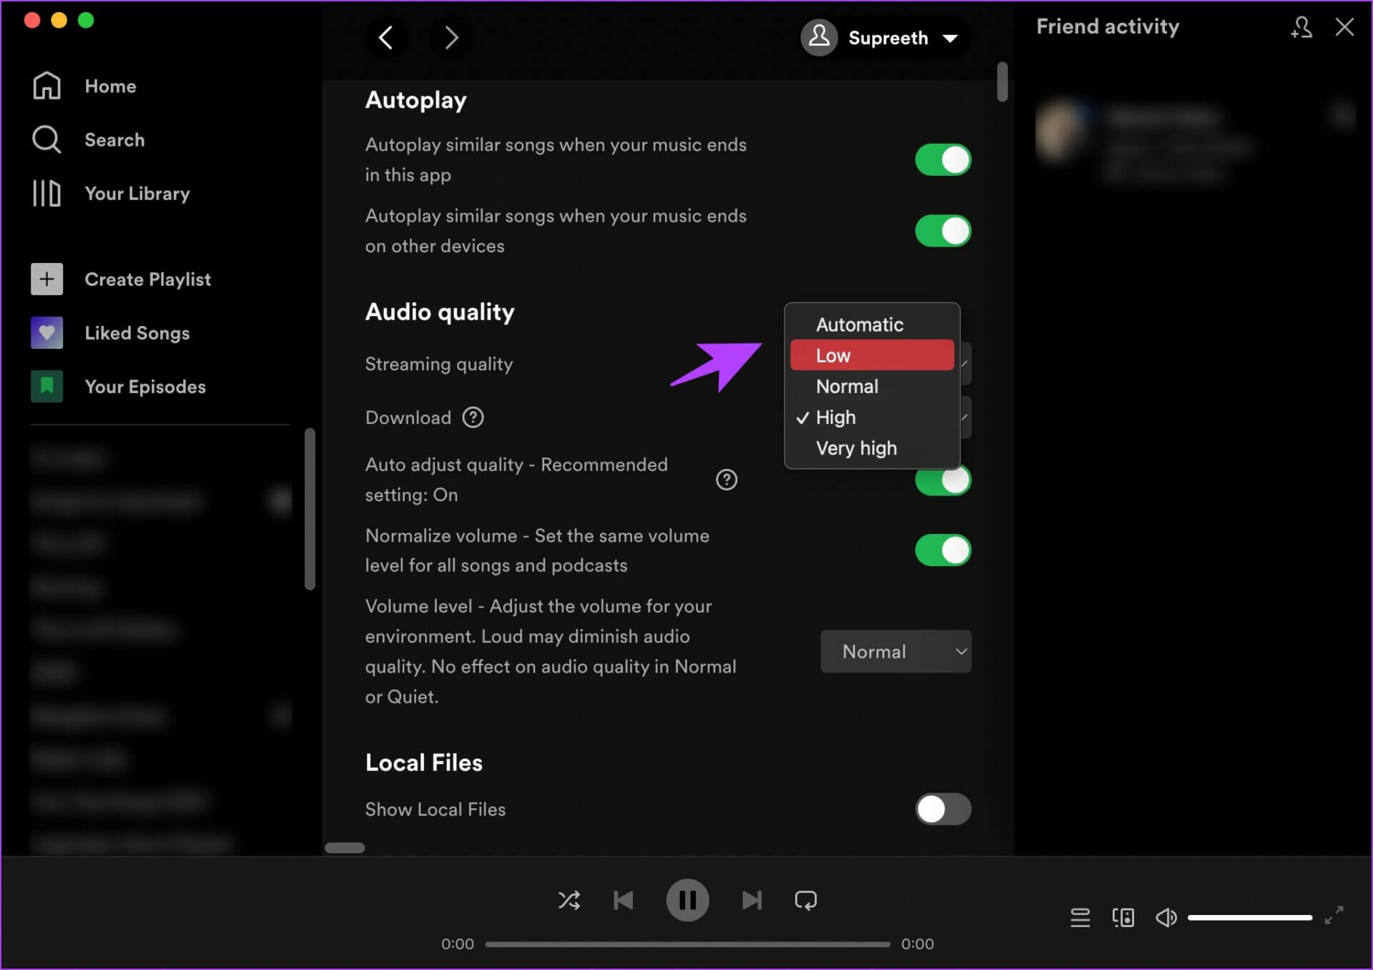Open Your Library sidebar section

tap(137, 193)
